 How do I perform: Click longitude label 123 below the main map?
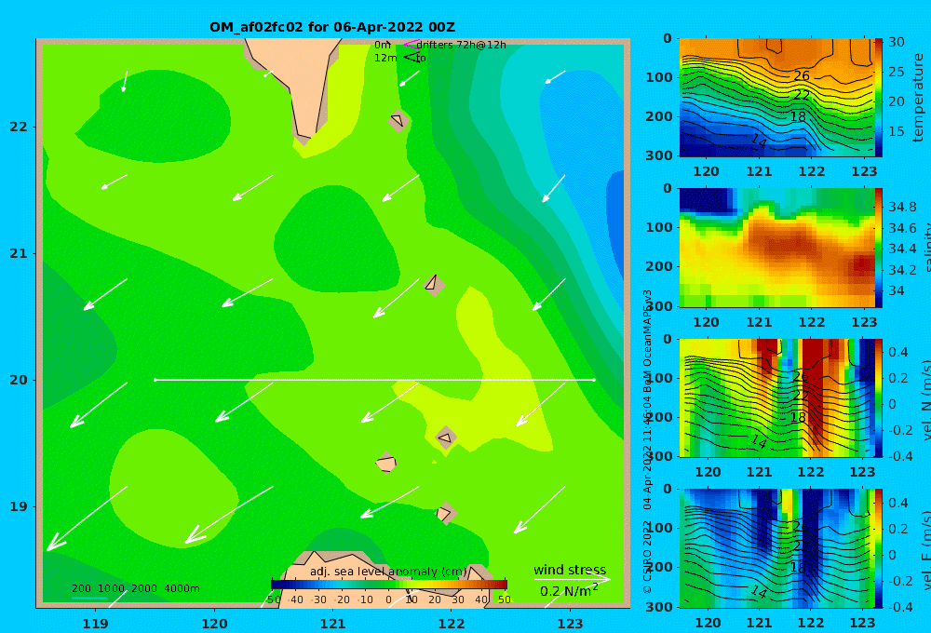pos(570,624)
